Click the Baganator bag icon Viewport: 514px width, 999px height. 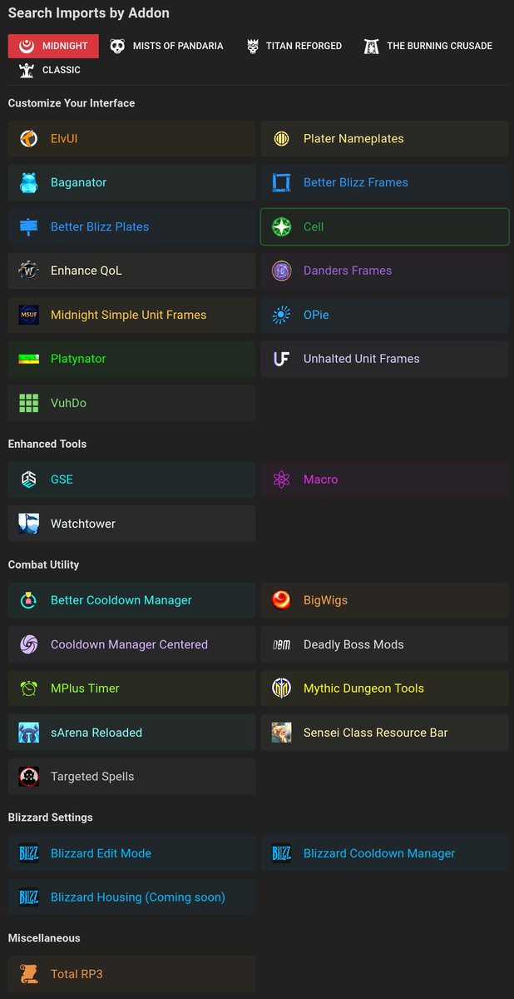(x=29, y=183)
